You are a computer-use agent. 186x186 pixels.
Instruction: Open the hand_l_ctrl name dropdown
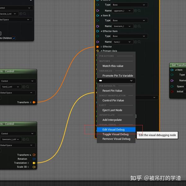(x=11, y=87)
